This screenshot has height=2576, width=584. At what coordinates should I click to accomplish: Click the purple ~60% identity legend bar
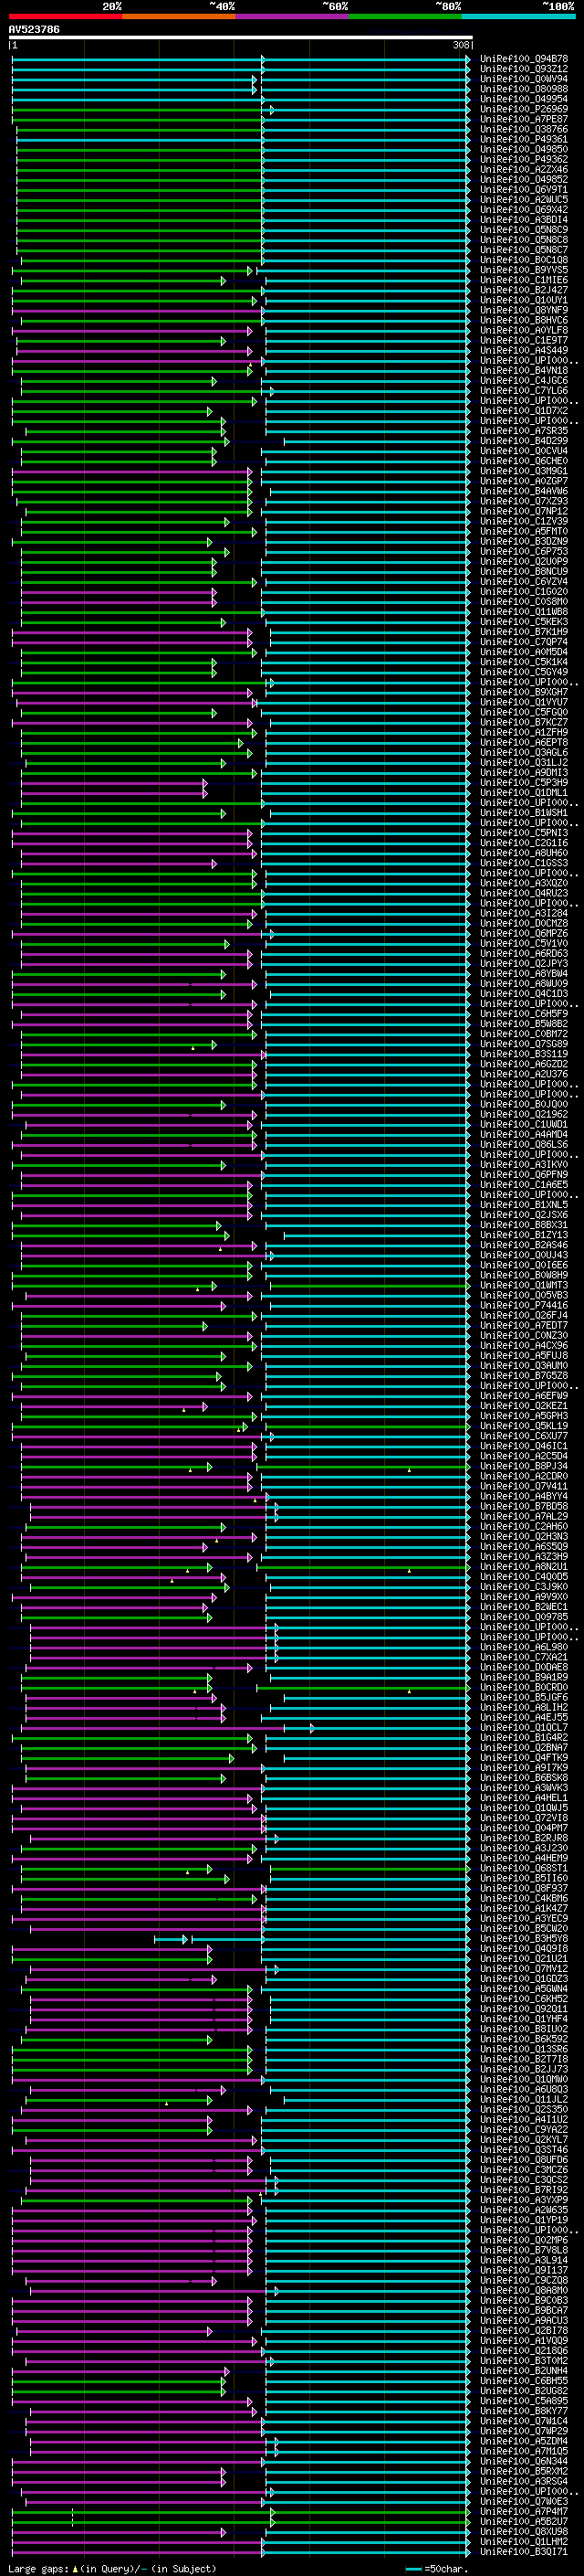[x=291, y=16]
